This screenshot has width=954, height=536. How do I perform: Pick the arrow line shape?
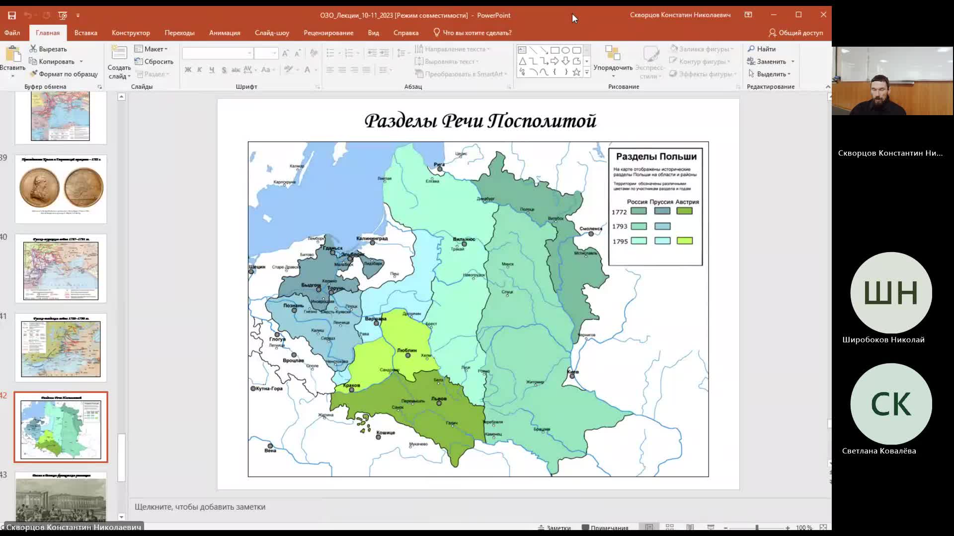[x=544, y=50]
